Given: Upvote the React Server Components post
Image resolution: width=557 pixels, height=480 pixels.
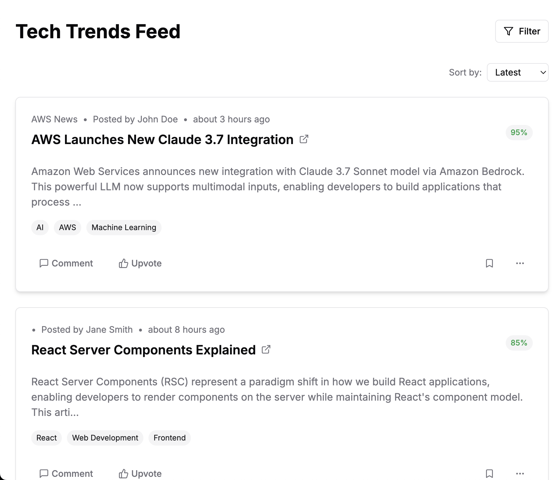Looking at the screenshot, I should point(140,473).
